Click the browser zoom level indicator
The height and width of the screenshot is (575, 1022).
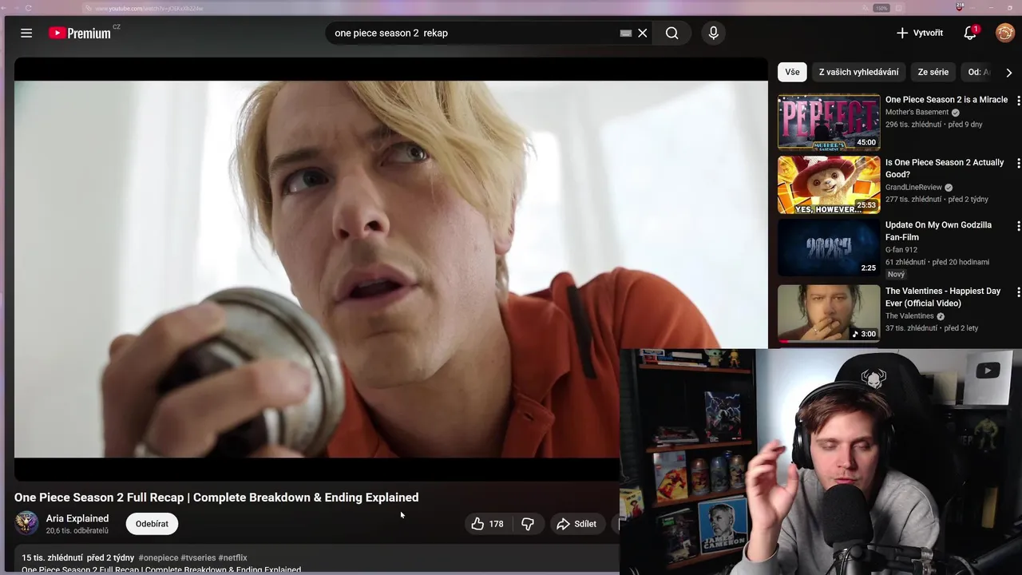(881, 8)
